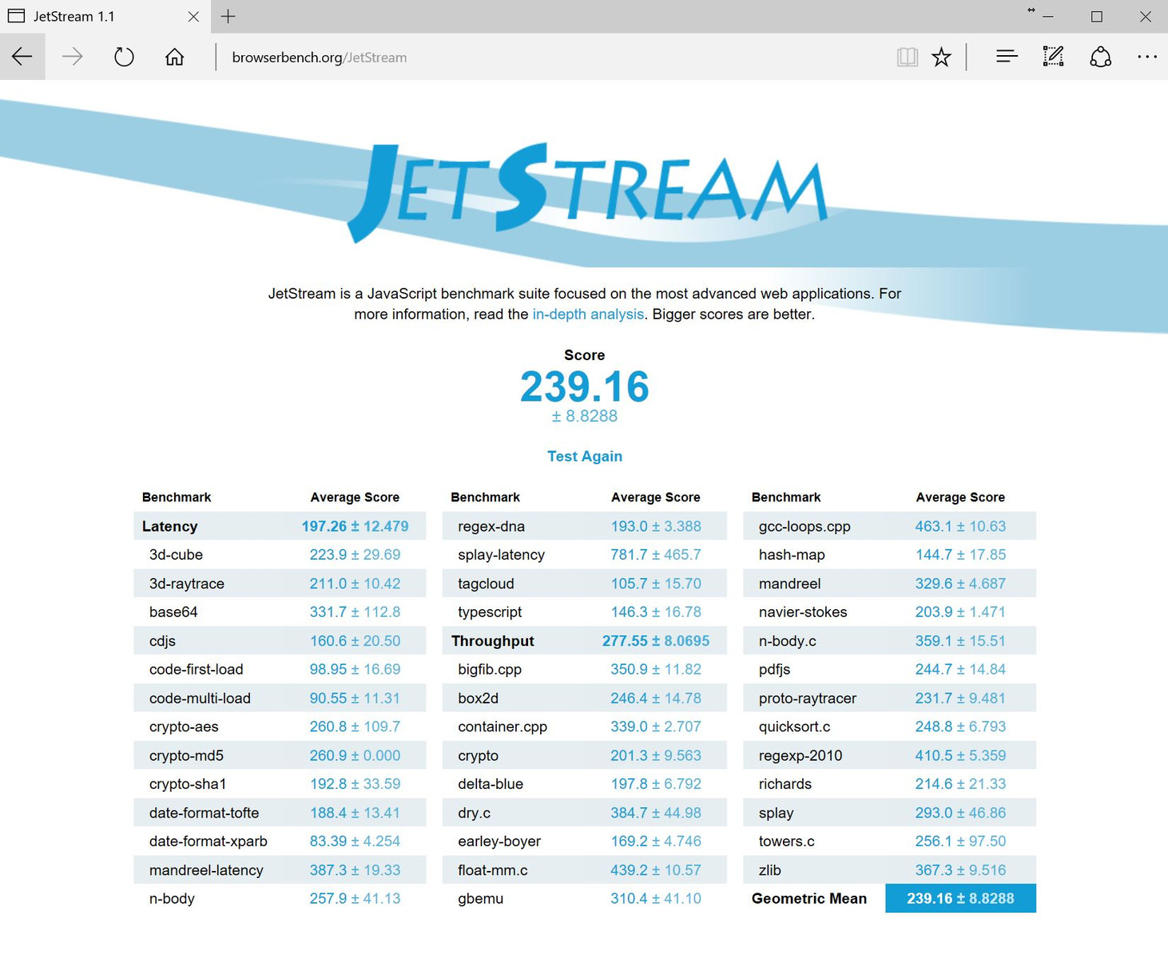Click the Test Again link
1168x958 pixels.
point(585,456)
